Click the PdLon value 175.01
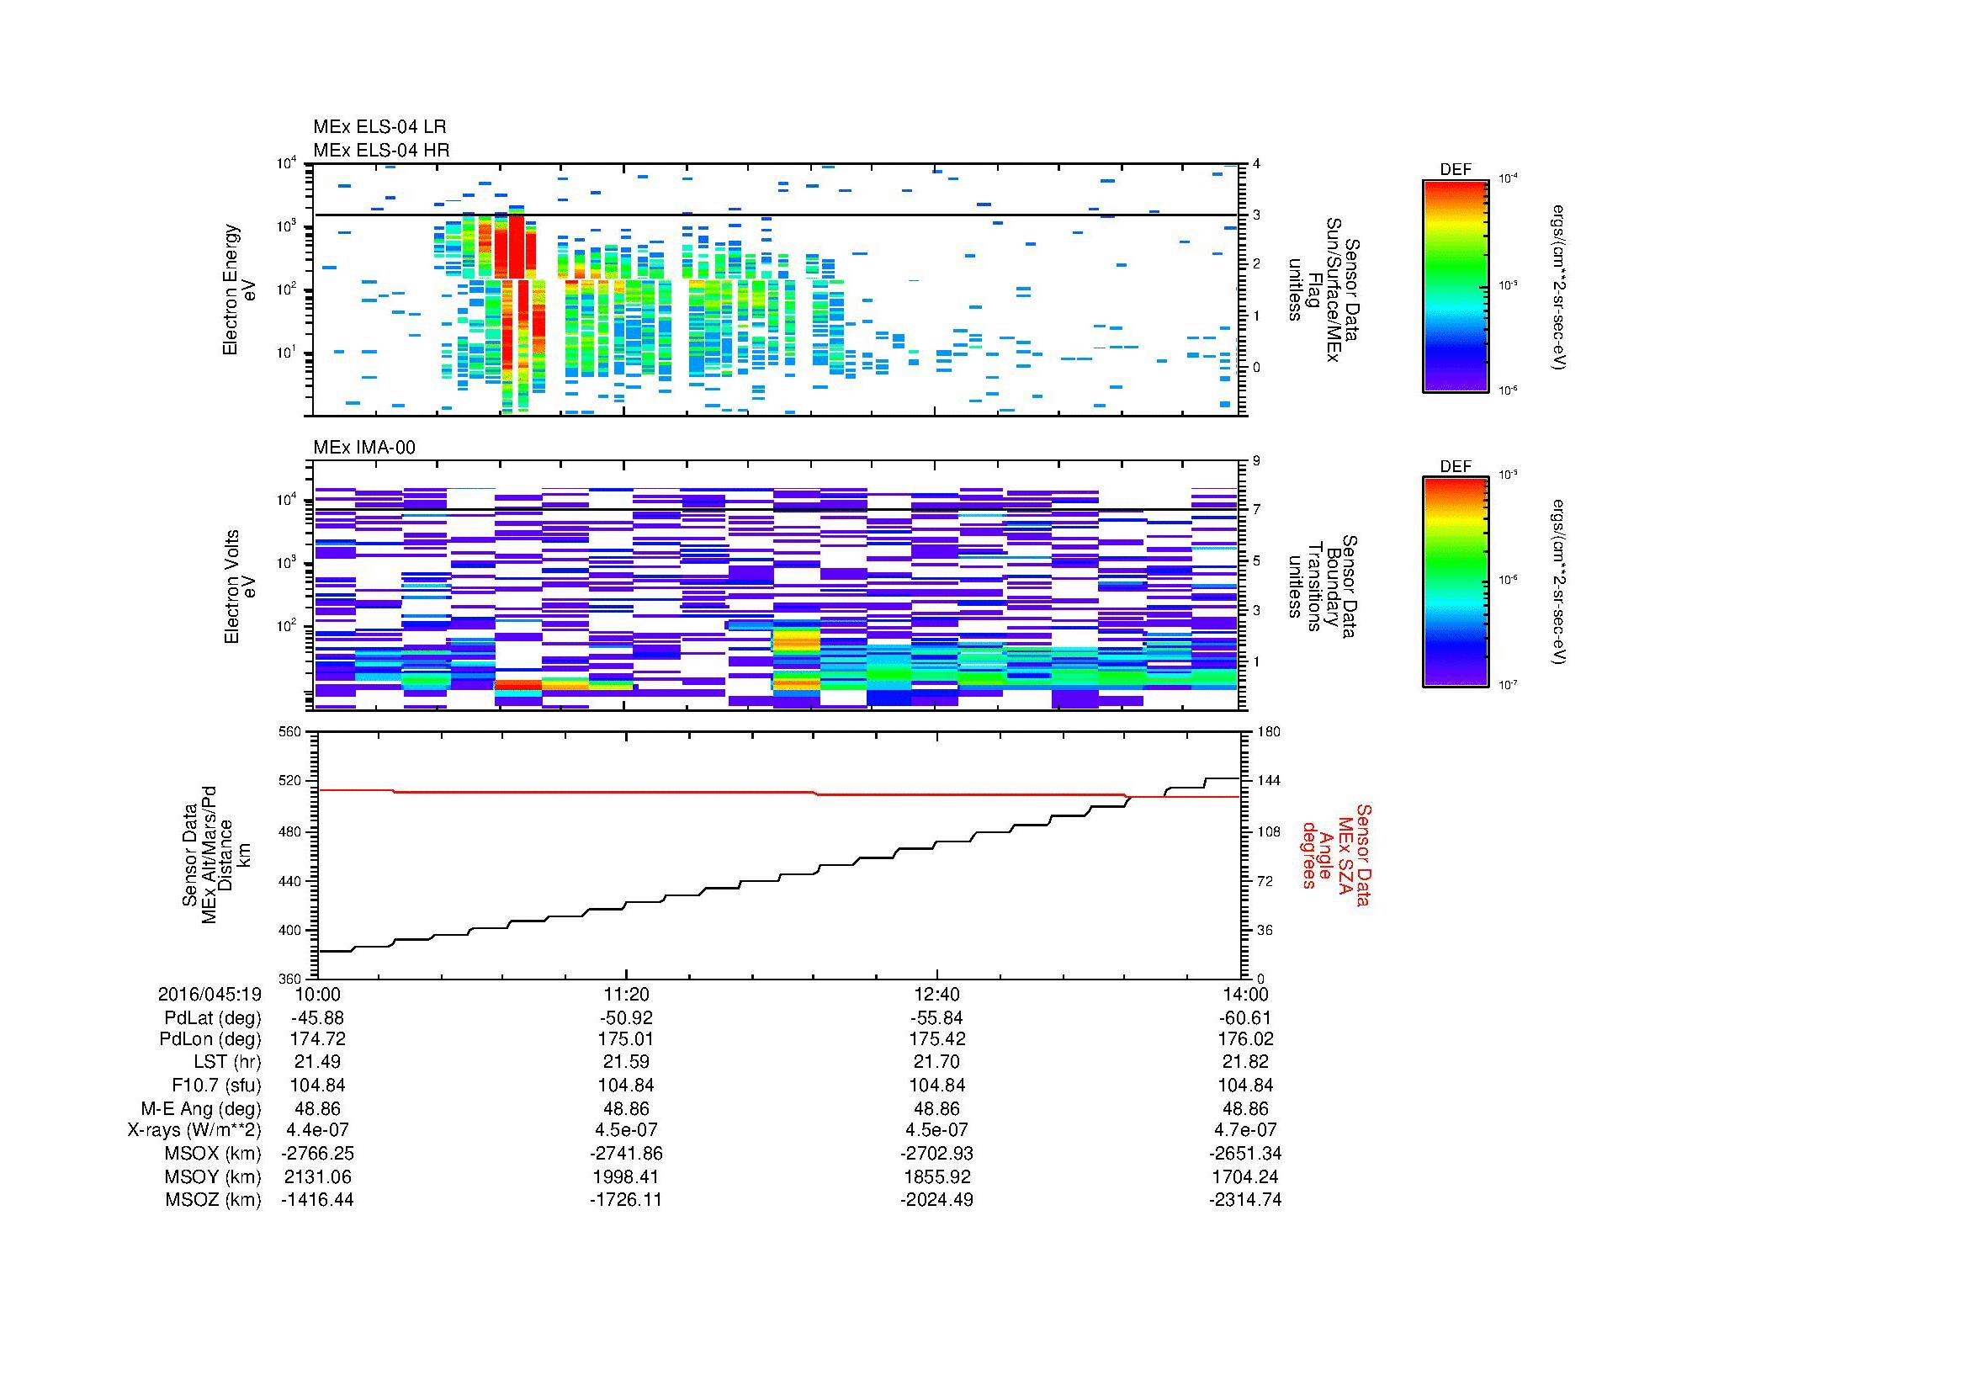Screen dimensions: 1968x1391 627,1039
